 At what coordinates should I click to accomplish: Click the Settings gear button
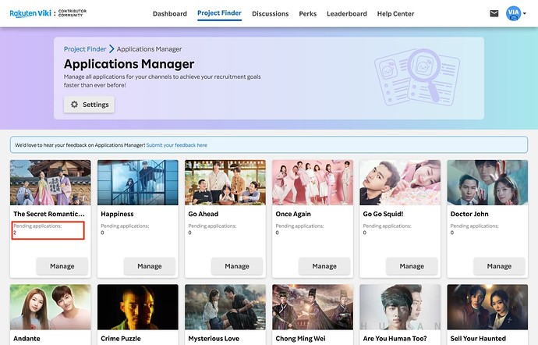(89, 105)
